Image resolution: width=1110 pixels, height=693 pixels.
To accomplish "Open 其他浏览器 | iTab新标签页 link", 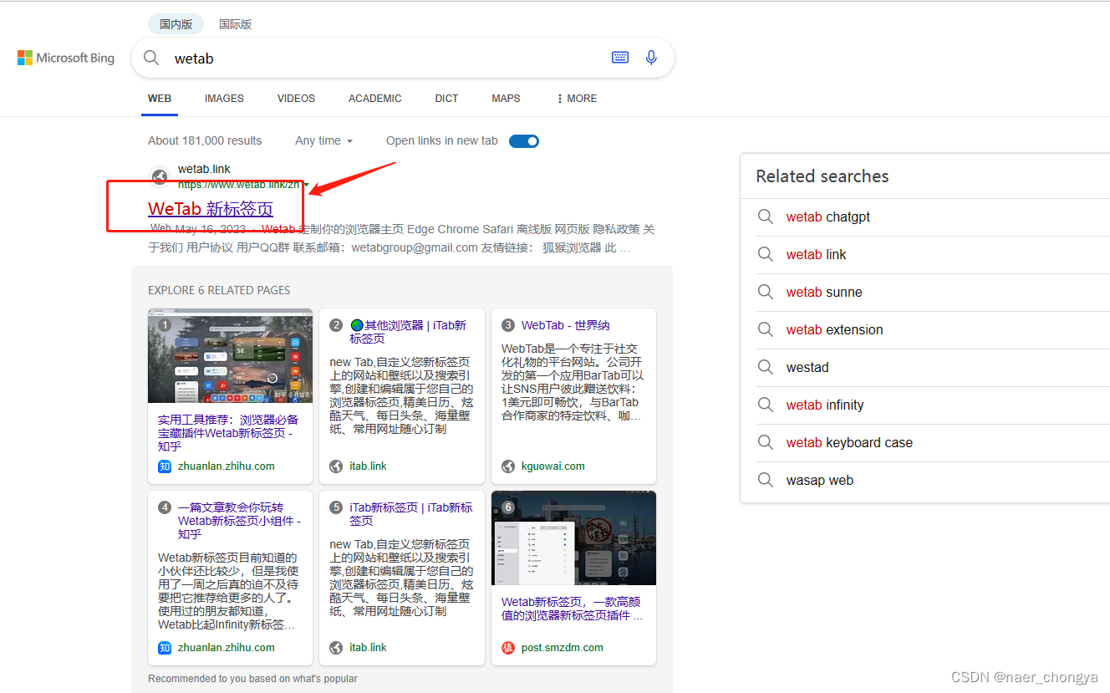I will click(x=408, y=332).
